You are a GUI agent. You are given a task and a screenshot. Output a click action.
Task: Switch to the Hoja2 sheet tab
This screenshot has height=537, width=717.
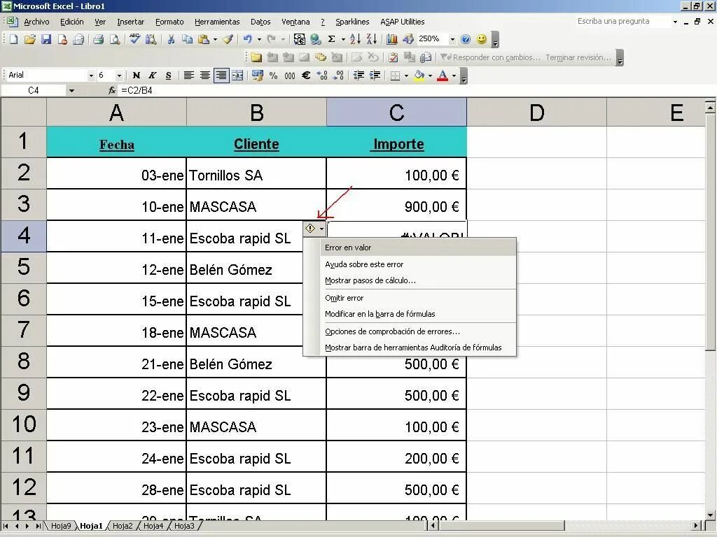pyautogui.click(x=123, y=526)
